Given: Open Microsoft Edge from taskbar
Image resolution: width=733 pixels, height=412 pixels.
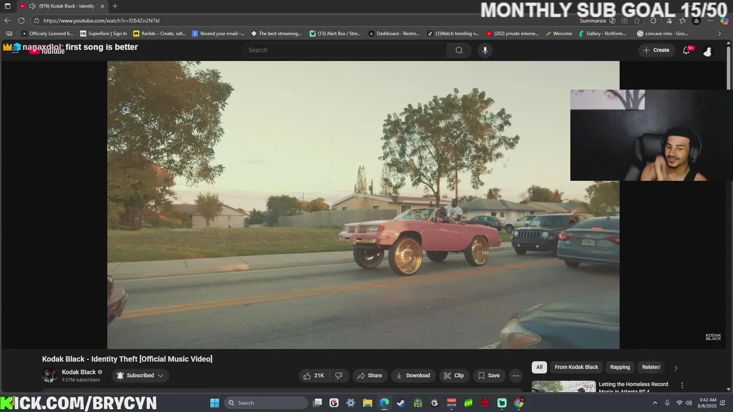Looking at the screenshot, I should 384,403.
